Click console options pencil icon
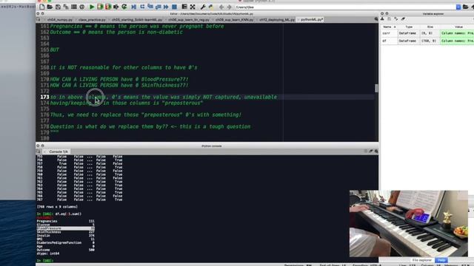Image resolution: width=474 pixels, height=266 pixels. pos(370,151)
